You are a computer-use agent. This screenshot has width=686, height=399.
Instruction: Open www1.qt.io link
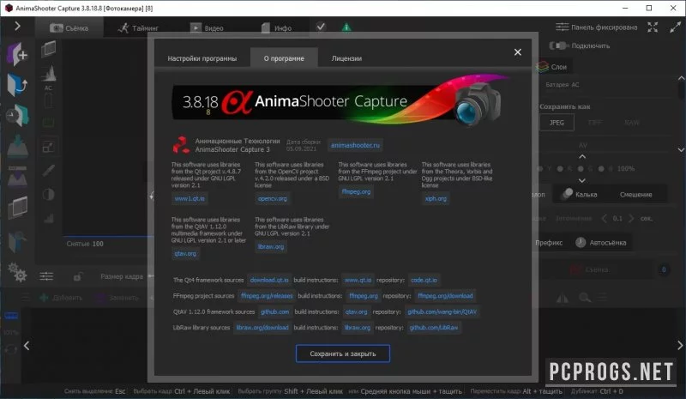coord(190,198)
